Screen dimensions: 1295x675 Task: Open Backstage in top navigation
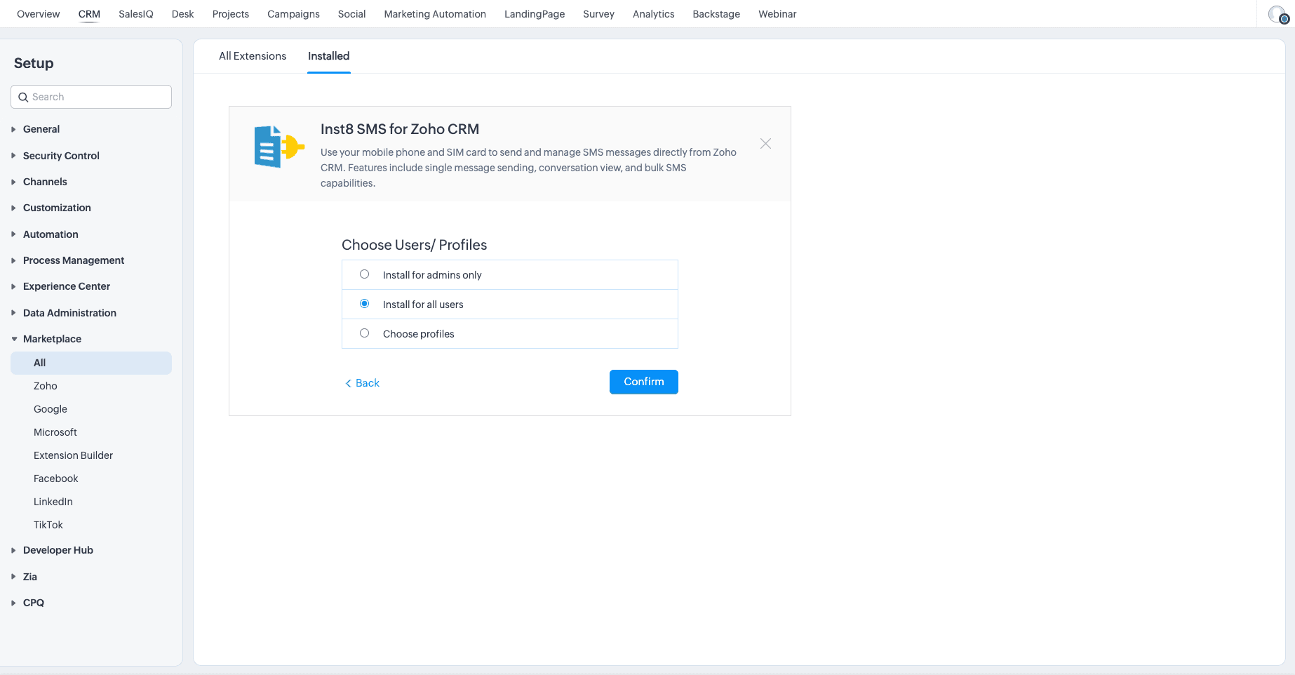(x=716, y=14)
